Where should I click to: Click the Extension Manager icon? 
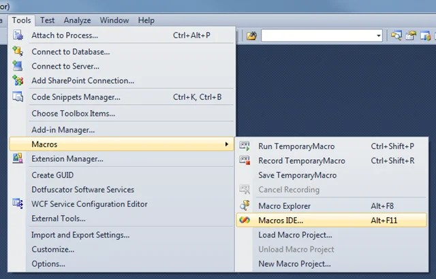click(x=18, y=159)
